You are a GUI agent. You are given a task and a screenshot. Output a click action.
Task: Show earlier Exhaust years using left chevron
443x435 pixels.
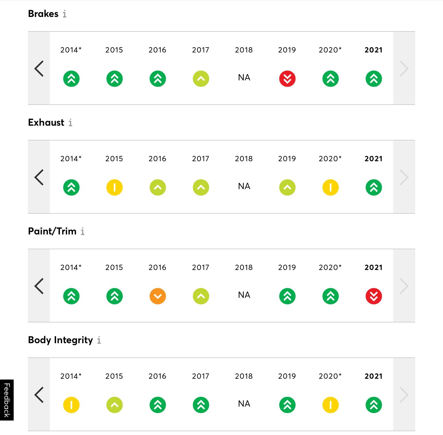(39, 177)
